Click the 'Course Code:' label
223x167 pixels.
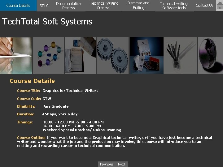click(29, 99)
